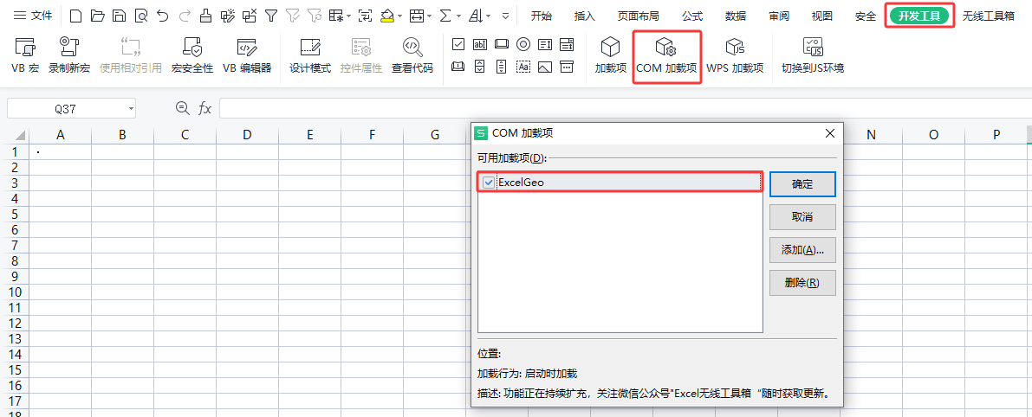The height and width of the screenshot is (417, 1032).
Task: Insert the command button control
Action: [x=502, y=45]
